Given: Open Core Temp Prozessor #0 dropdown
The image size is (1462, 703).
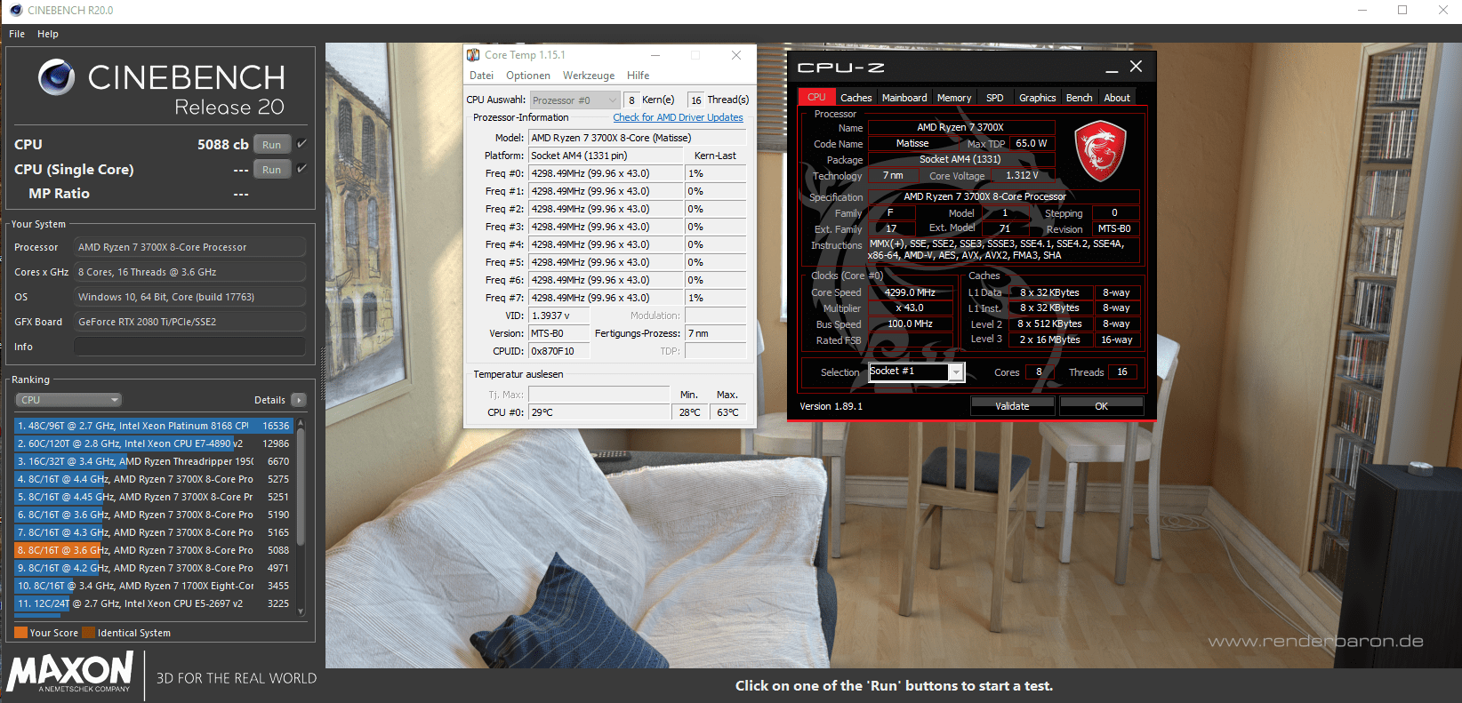Looking at the screenshot, I should pyautogui.click(x=574, y=100).
